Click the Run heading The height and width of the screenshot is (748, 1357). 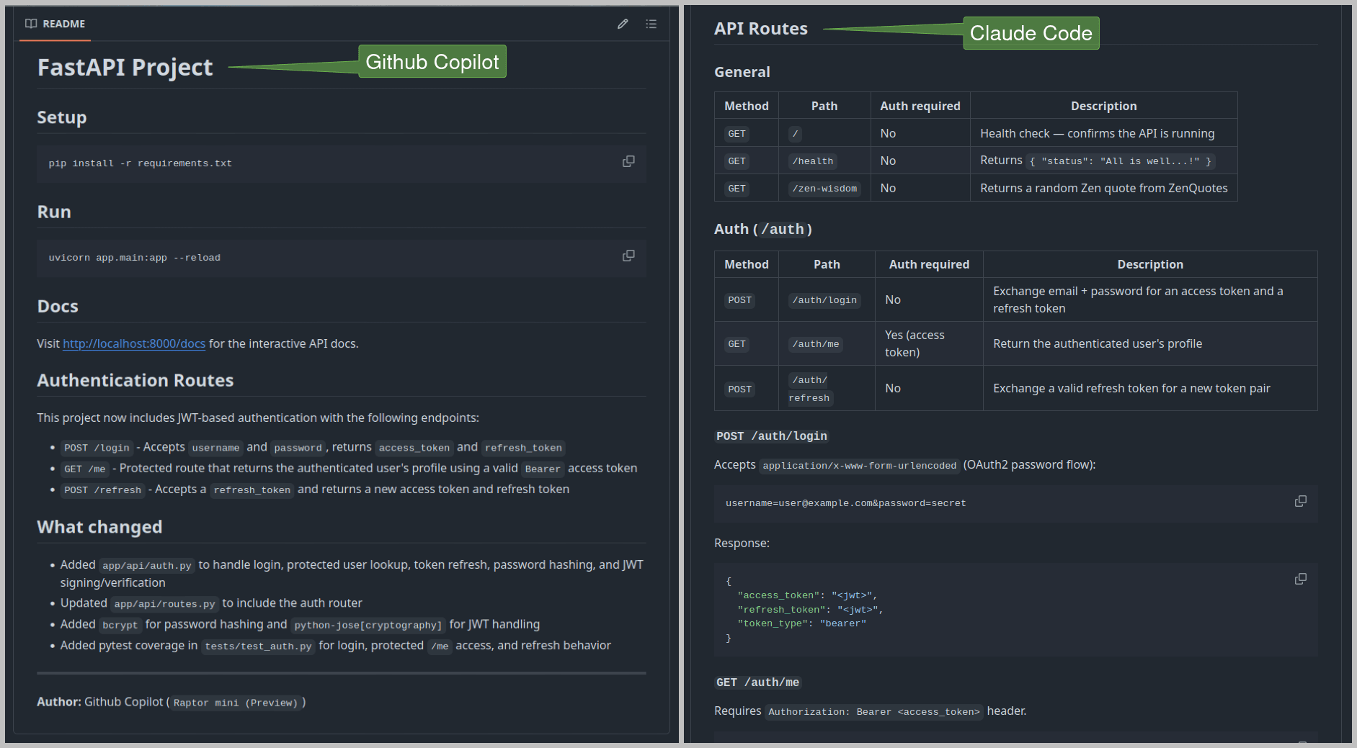click(54, 212)
